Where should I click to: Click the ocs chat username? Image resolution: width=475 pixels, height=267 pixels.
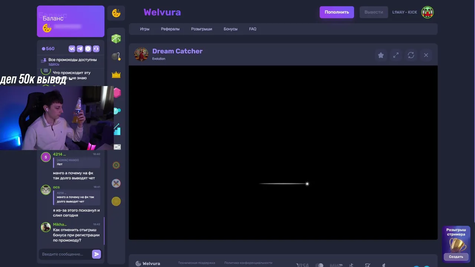pos(56,187)
